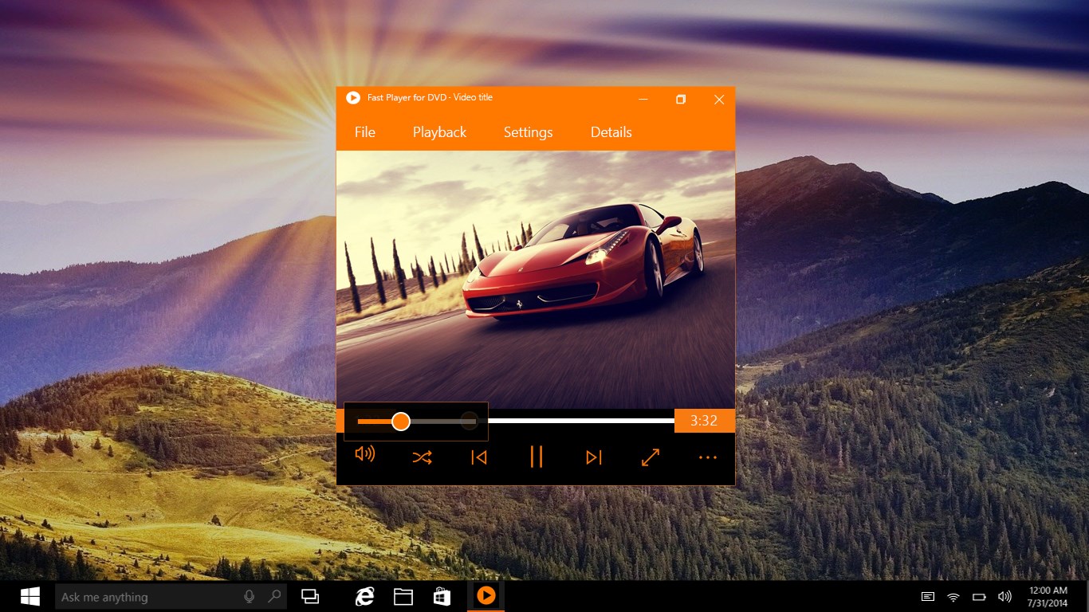This screenshot has width=1089, height=612.
Task: Select the Fast Player icon in taskbar
Action: [x=486, y=595]
